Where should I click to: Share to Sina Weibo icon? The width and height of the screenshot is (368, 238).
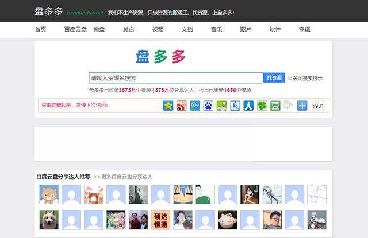182,106
